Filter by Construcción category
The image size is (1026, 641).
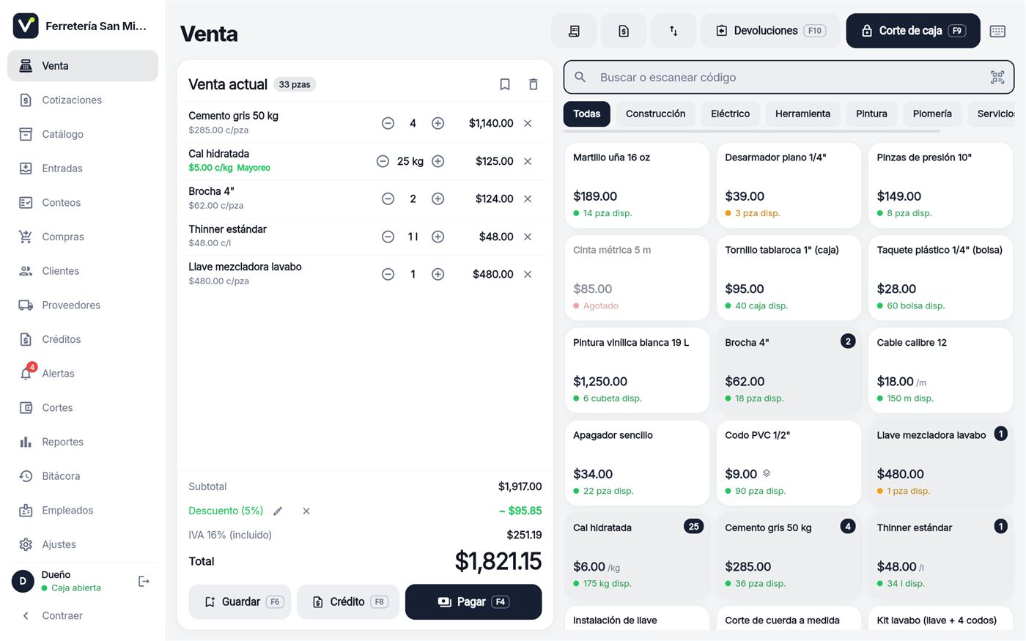[x=655, y=114]
